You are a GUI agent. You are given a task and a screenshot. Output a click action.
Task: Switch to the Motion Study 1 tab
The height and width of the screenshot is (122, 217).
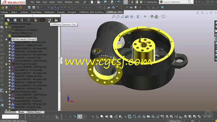tap(34, 112)
